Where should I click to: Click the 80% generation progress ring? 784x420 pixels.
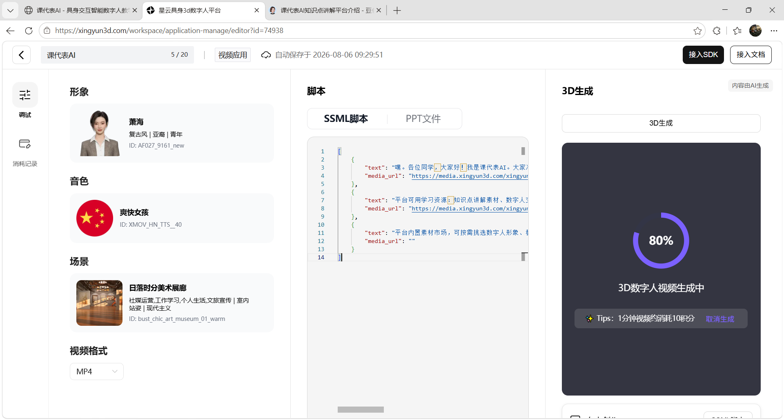click(x=661, y=240)
